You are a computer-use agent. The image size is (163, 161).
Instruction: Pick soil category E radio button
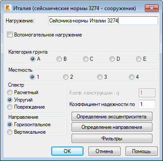pyautogui.click(x=139, y=59)
